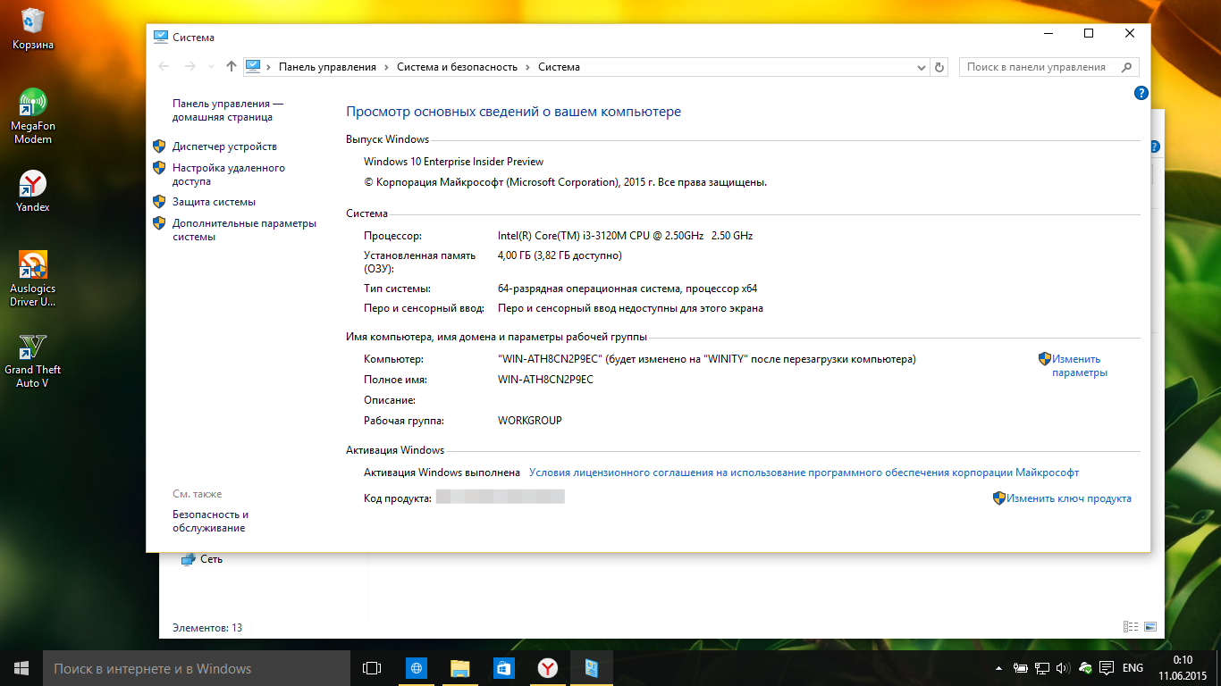Open 'Диспетчер устройств' link
This screenshot has width=1221, height=686.
224,146
